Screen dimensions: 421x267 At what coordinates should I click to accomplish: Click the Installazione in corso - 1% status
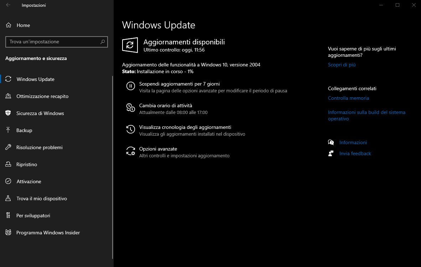click(165, 71)
